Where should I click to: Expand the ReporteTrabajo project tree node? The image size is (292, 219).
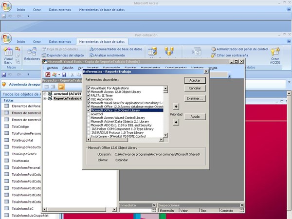point(45,98)
